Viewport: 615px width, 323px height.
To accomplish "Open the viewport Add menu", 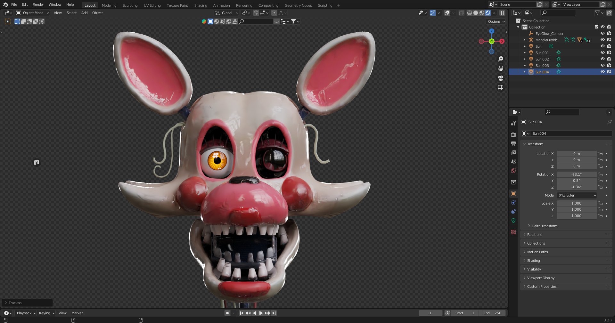I will tap(84, 13).
